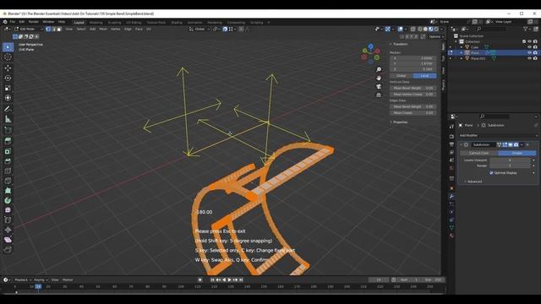Image resolution: width=541 pixels, height=304 pixels.
Task: Select the Spin tool
Action: pos(8,200)
